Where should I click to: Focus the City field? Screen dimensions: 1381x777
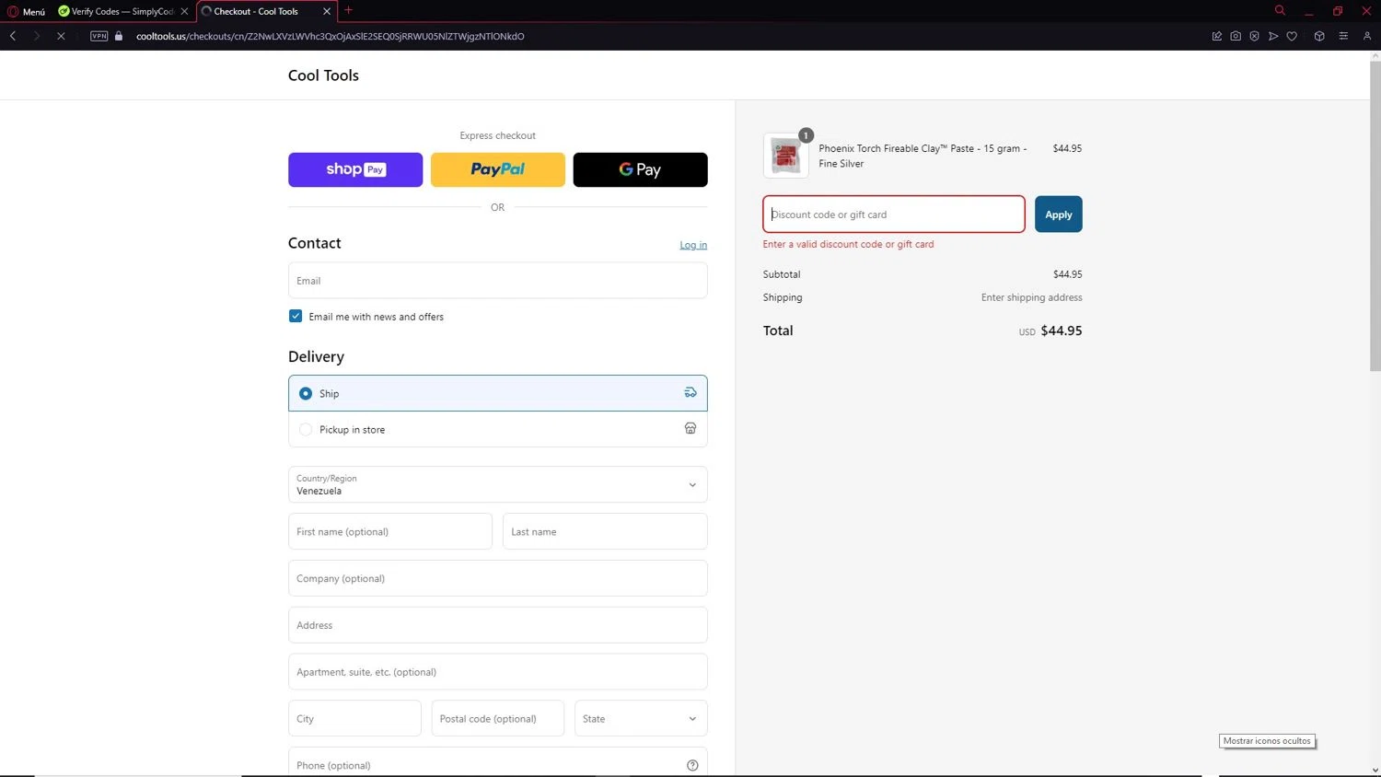coord(354,718)
